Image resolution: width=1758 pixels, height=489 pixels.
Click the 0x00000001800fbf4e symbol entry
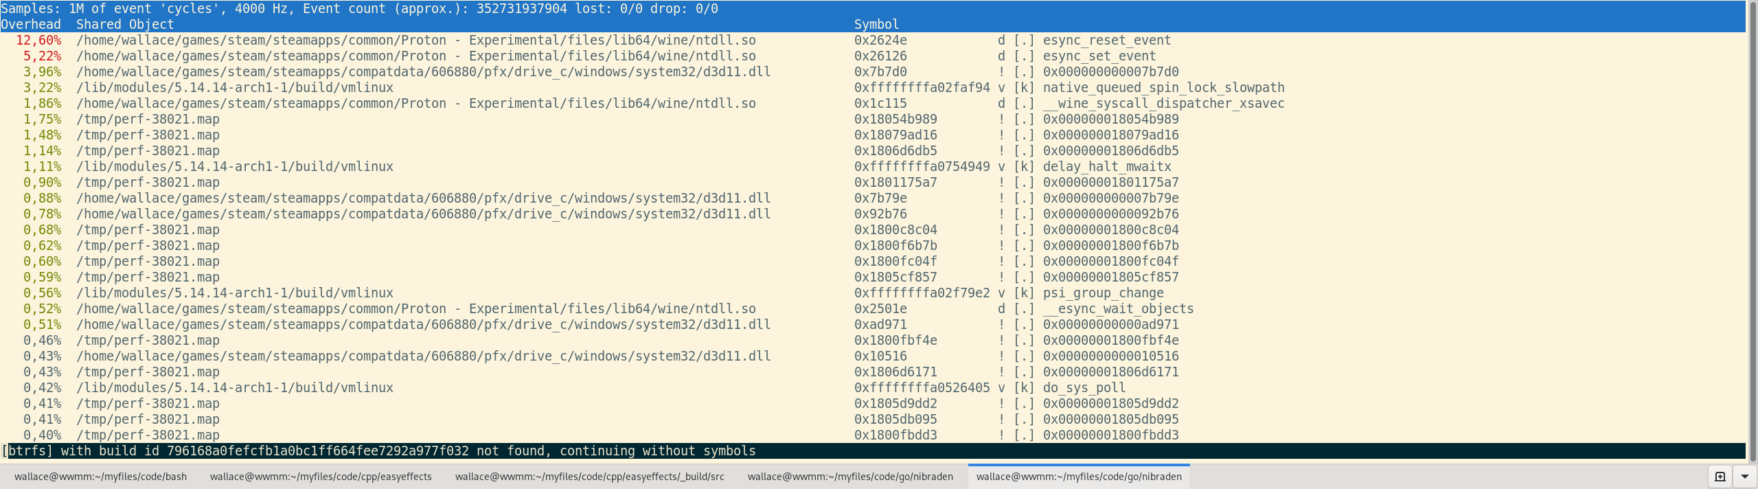pyautogui.click(x=1111, y=341)
